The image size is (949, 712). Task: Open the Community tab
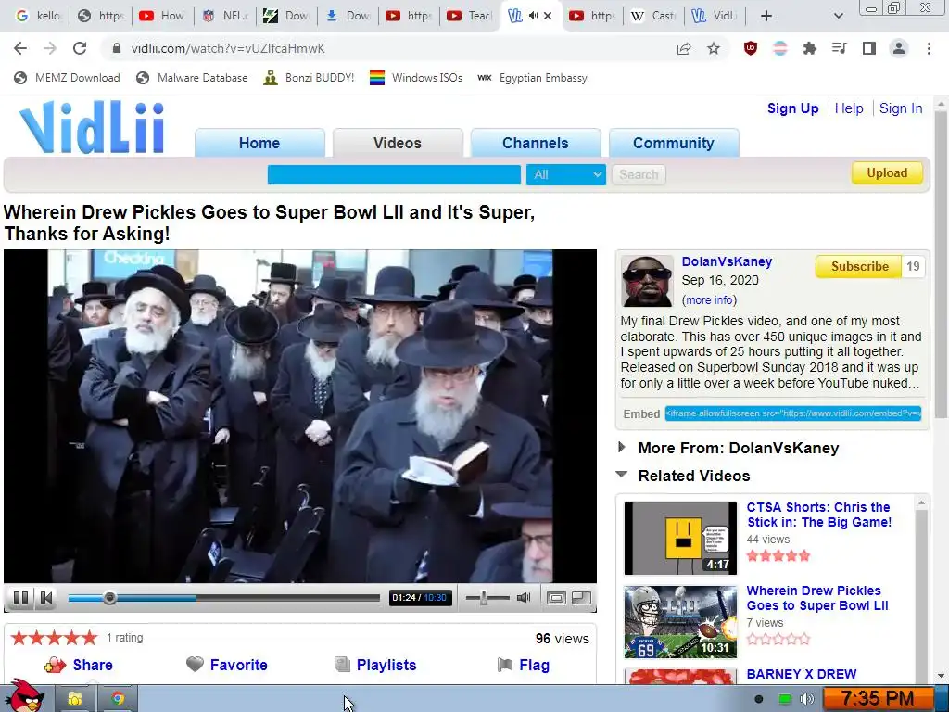pos(674,143)
